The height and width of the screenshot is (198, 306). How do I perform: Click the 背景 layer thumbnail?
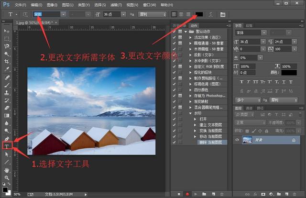pos(247,140)
